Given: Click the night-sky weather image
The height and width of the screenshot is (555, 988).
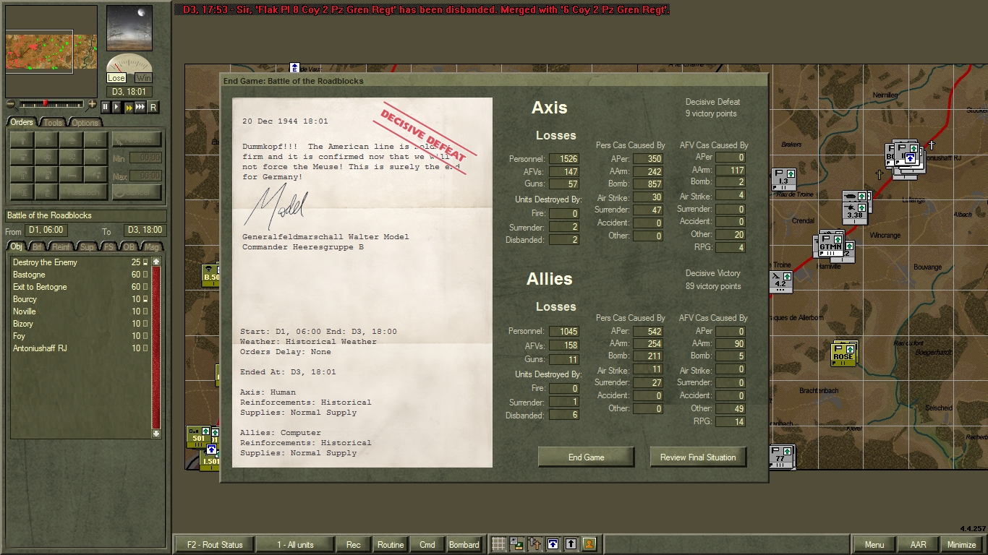Looking at the screenshot, I should (x=129, y=28).
